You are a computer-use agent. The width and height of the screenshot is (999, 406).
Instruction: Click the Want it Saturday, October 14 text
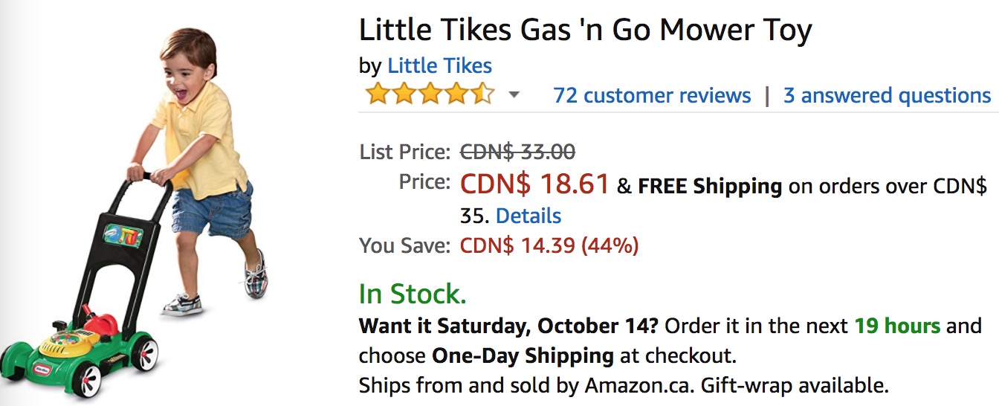(508, 326)
